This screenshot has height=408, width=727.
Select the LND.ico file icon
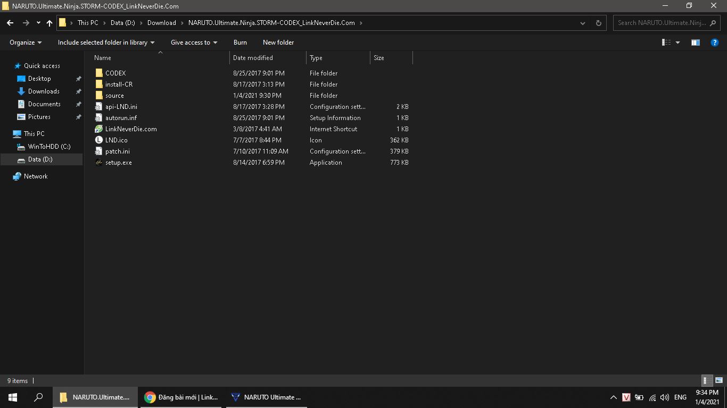tap(98, 140)
